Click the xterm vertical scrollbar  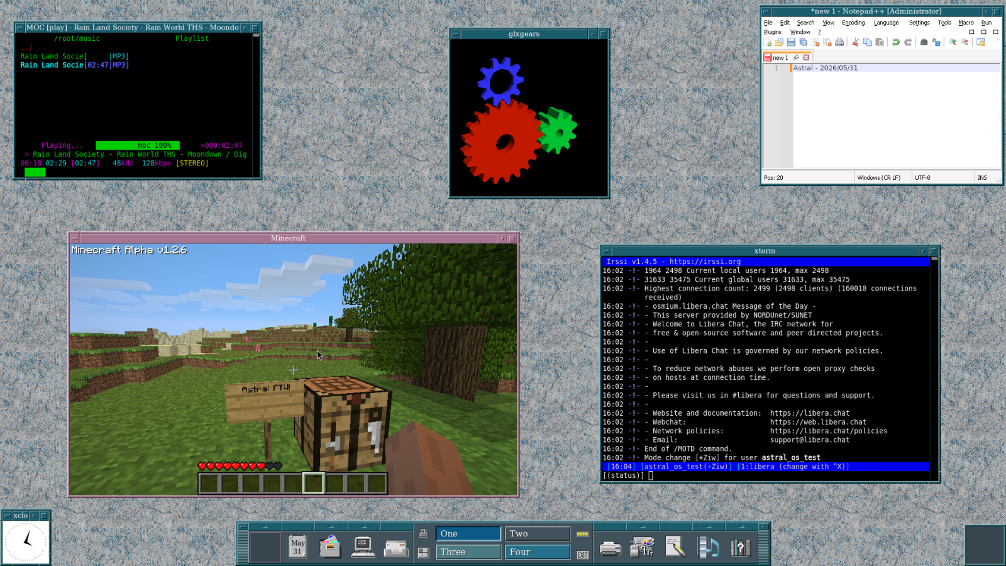(x=934, y=369)
